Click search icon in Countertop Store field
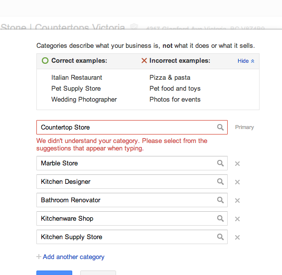The height and width of the screenshot is (275, 282). [x=220, y=128]
